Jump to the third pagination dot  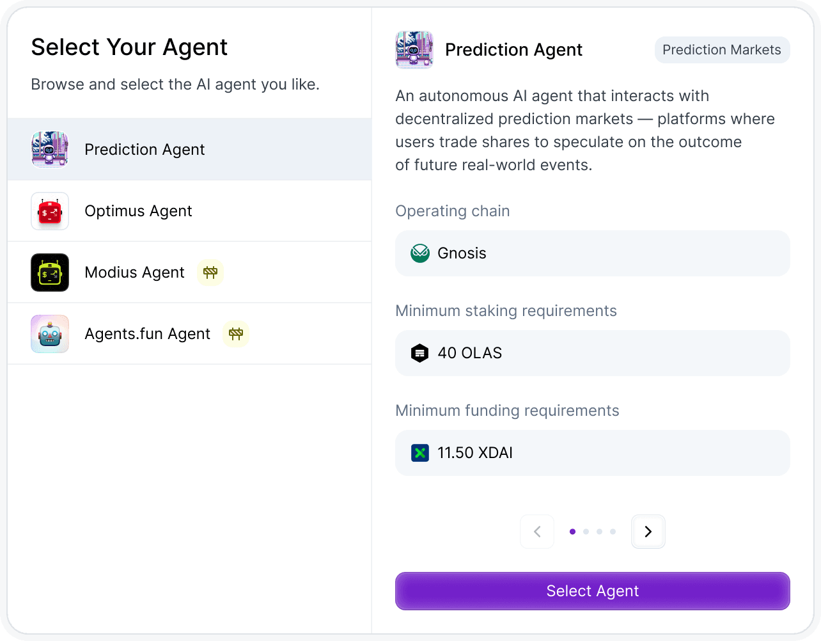pyautogui.click(x=599, y=532)
